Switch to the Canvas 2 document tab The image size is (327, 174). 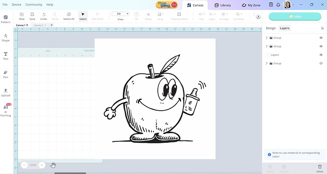38,25
